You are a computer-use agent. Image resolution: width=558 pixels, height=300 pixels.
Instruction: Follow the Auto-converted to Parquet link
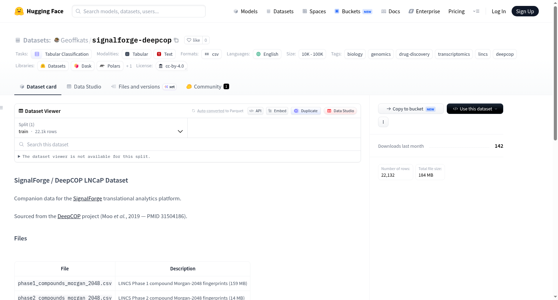211,111
